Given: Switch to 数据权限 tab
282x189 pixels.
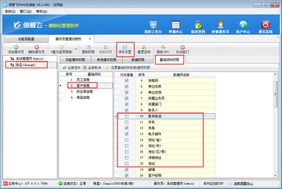Looking at the screenshot, I should click(x=138, y=60).
